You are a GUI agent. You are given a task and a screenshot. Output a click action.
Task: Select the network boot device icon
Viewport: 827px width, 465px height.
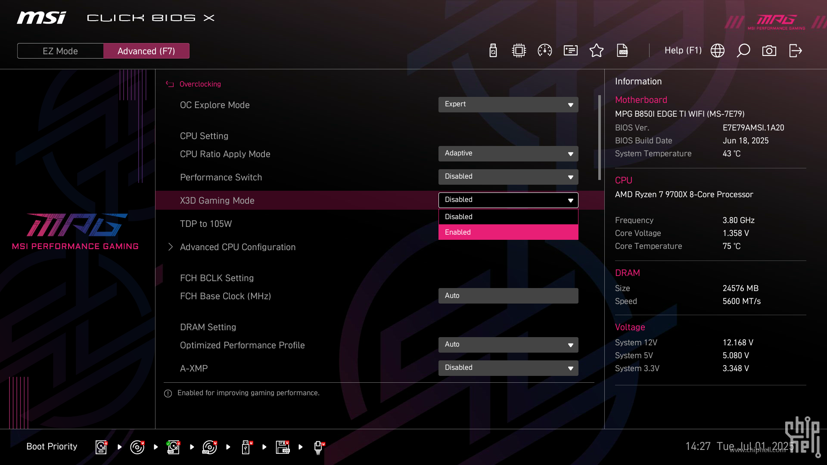pos(319,447)
